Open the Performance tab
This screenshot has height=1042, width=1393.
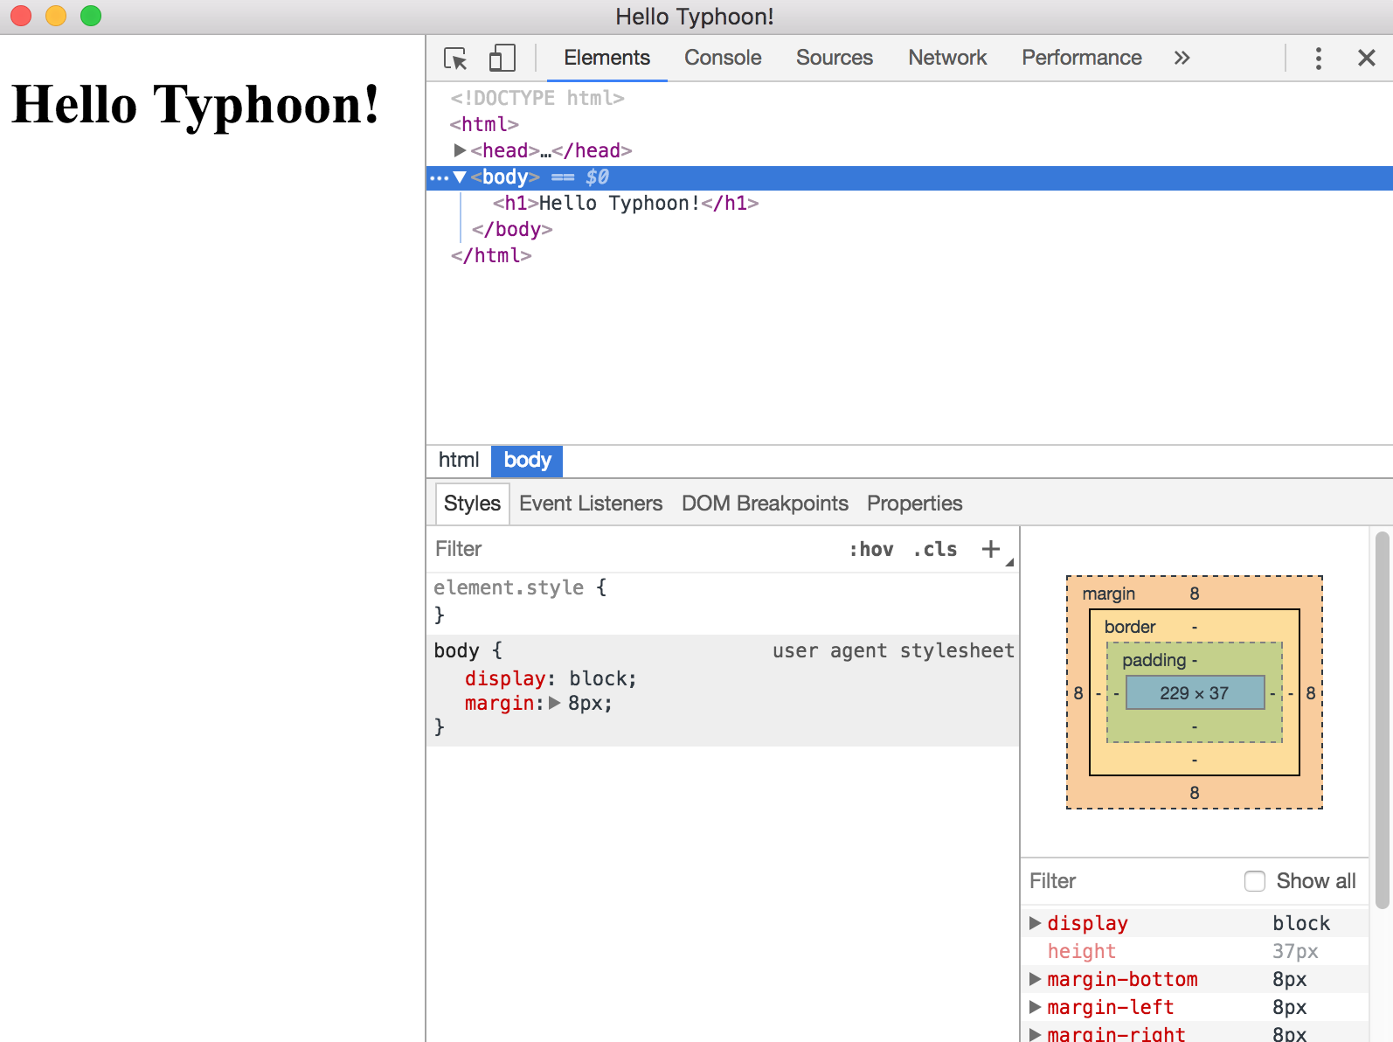pos(1082,58)
